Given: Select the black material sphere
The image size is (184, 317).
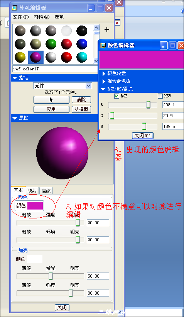Looking at the screenshot, I should pos(82,31).
